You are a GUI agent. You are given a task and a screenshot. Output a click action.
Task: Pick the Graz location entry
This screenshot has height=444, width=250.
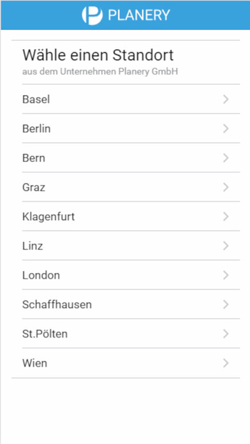(131, 187)
